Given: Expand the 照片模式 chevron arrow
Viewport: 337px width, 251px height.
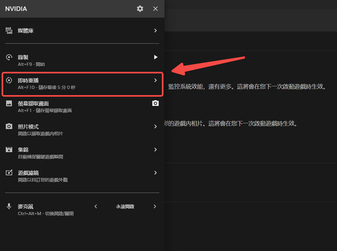Looking at the screenshot, I should [156, 126].
